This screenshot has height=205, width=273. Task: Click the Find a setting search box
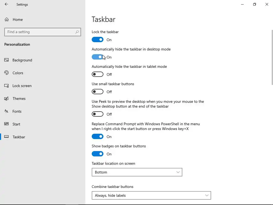pyautogui.click(x=40, y=32)
